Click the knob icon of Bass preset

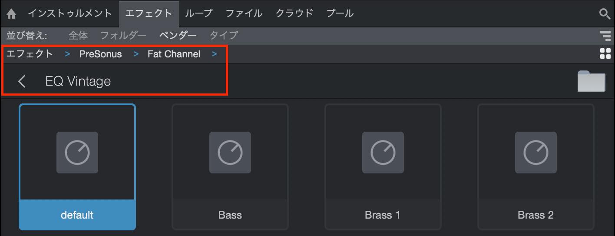(x=230, y=153)
